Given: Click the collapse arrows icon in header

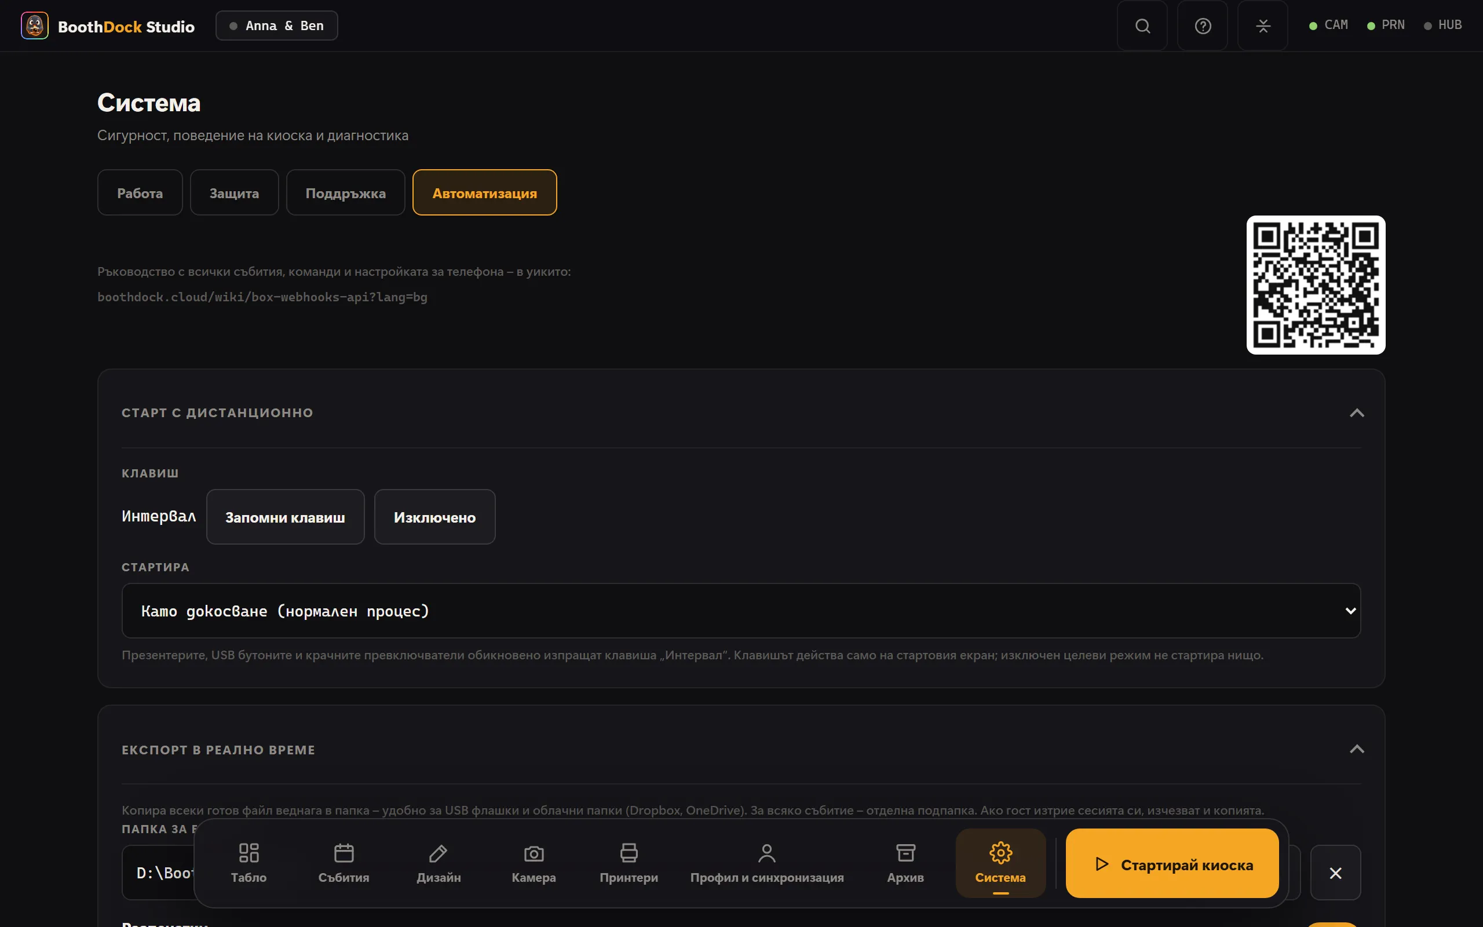Looking at the screenshot, I should 1262,25.
